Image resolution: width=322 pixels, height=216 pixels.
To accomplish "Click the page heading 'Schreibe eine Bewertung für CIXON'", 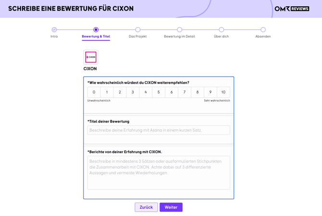I will [71, 9].
